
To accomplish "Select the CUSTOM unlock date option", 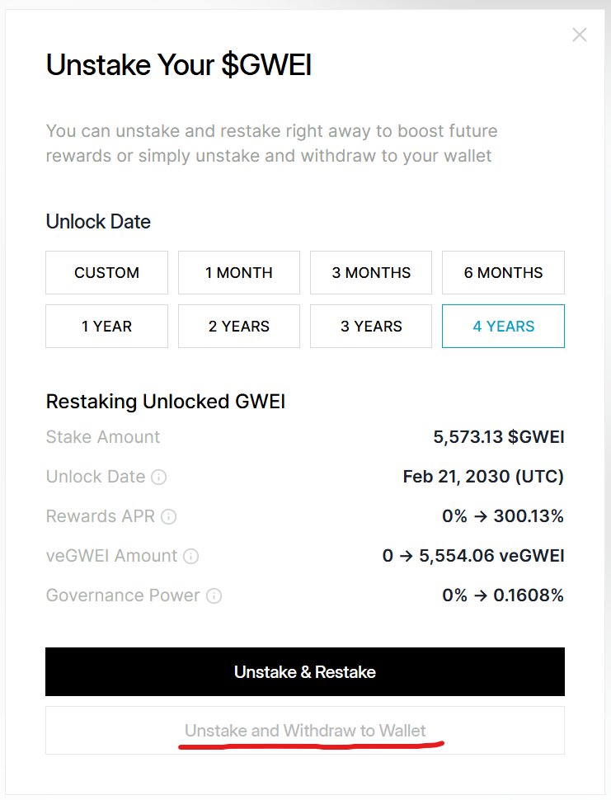I will (x=106, y=273).
